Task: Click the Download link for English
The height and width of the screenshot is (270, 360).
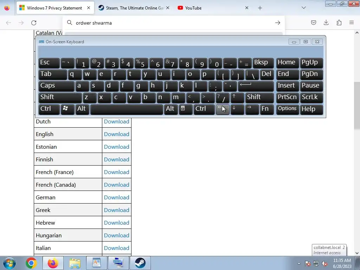Action: coord(116,134)
